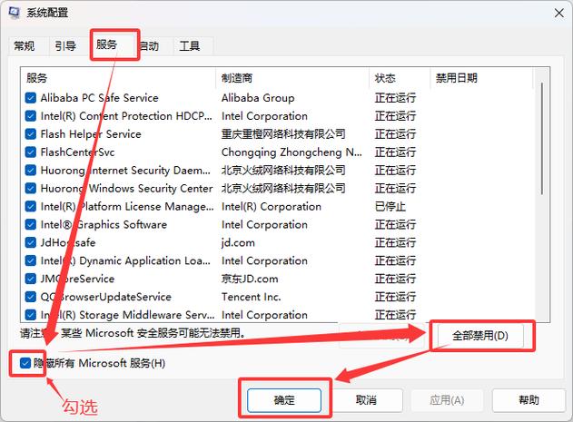Toggle Intel(R) Platform License Manager checkbox

[x=31, y=206]
